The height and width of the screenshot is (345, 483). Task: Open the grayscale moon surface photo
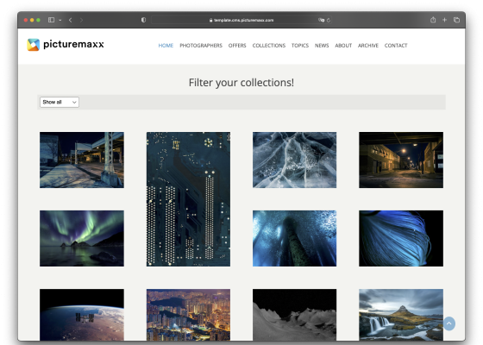(x=294, y=315)
